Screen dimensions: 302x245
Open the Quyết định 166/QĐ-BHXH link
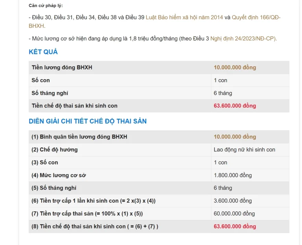coord(256,18)
